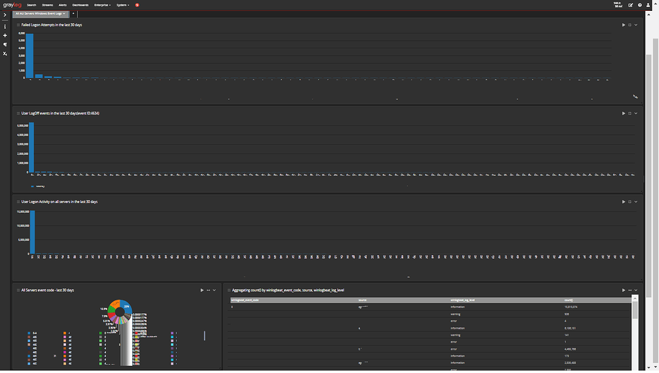Replay search on the Aggregating count table widget

pyautogui.click(x=623, y=289)
